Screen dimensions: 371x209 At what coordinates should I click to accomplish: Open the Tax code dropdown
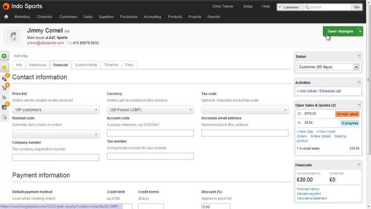(x=245, y=110)
